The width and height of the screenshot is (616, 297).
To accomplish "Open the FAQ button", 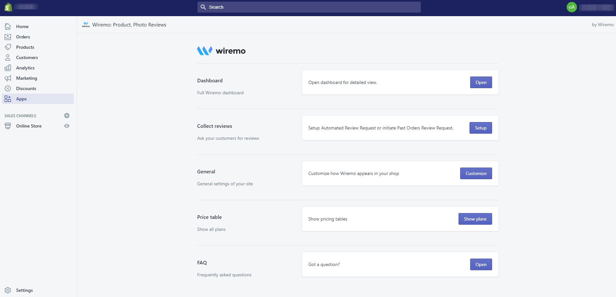I will pos(481,264).
